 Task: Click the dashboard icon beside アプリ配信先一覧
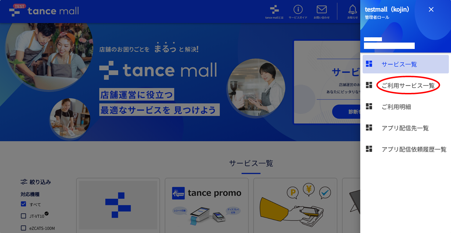point(369,128)
